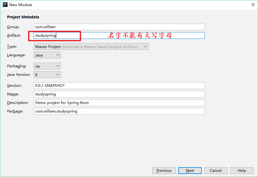The width and height of the screenshot is (258, 177).
Task: Click the Version label
Action: click(14, 86)
